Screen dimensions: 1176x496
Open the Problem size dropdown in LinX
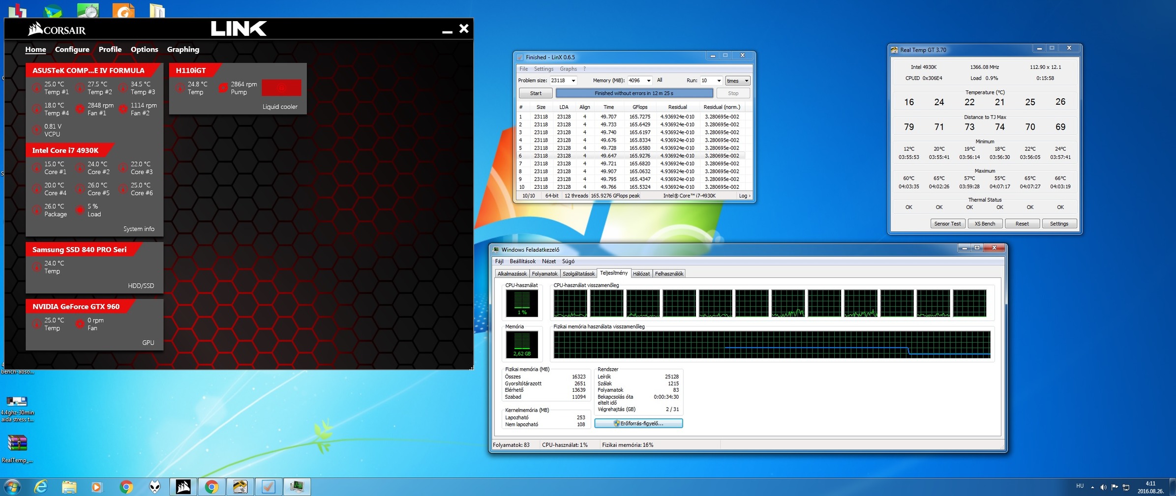pyautogui.click(x=573, y=81)
